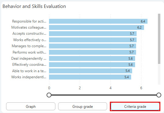
Task: Click the left slider handle
Action: 49,95
